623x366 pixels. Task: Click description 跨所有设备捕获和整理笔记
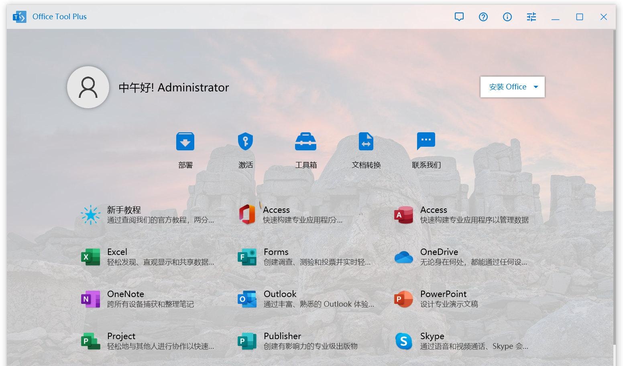[x=151, y=304]
